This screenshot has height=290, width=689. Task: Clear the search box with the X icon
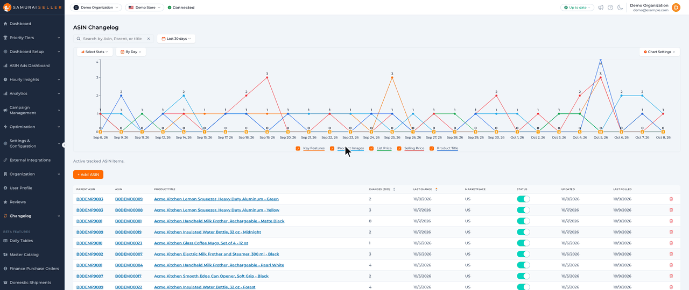pos(149,39)
